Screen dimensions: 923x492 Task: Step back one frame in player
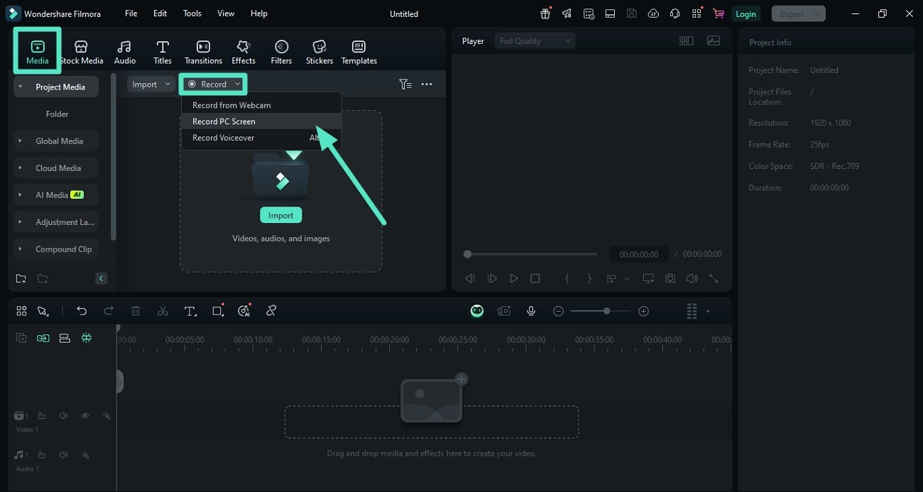(469, 279)
